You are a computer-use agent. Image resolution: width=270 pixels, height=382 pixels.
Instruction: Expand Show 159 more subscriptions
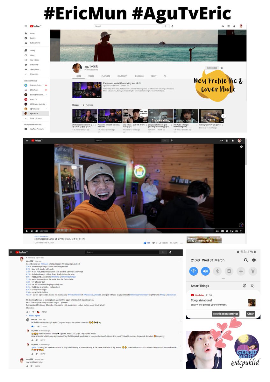pos(36,118)
